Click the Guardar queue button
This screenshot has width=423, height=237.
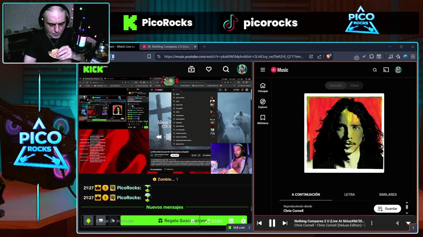coord(387,209)
